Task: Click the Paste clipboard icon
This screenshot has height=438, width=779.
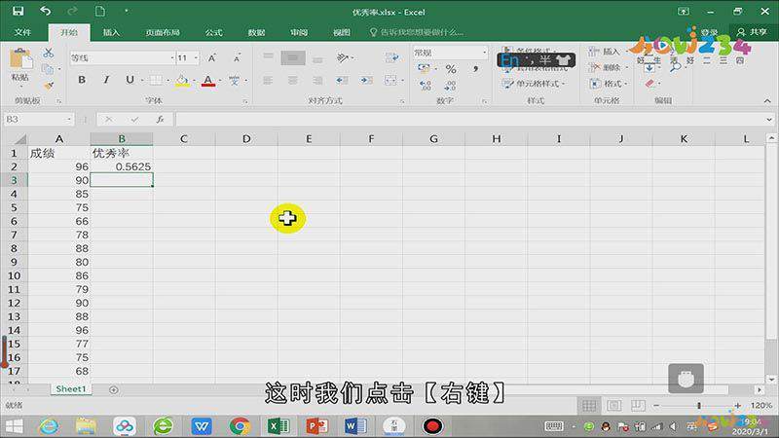Action: pyautogui.click(x=20, y=59)
